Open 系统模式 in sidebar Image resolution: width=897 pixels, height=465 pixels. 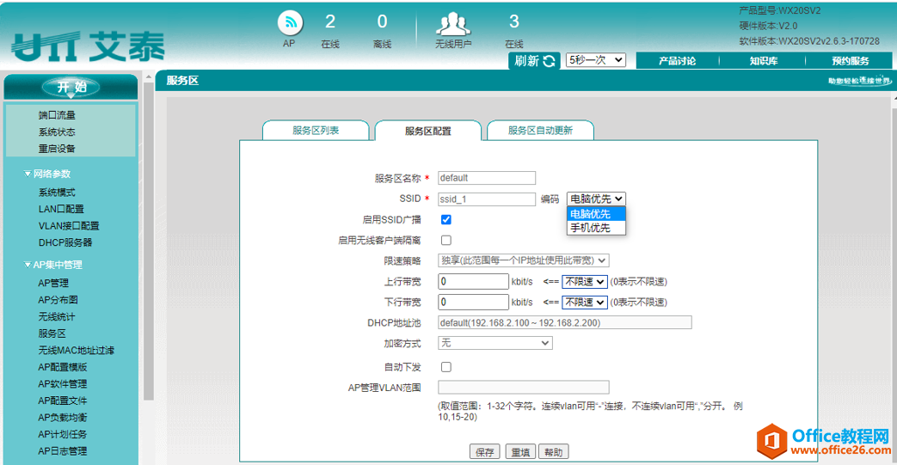coord(57,193)
